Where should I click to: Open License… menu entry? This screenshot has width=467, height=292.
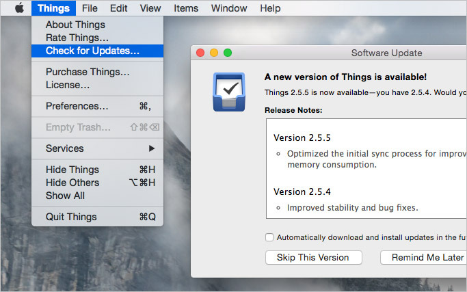(97, 85)
